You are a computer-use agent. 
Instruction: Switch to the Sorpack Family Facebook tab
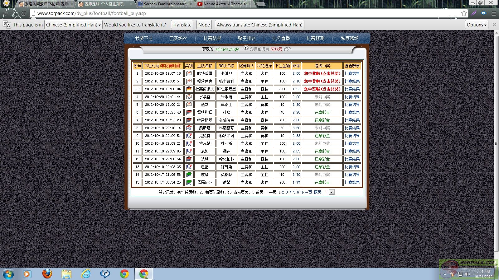[x=165, y=4]
